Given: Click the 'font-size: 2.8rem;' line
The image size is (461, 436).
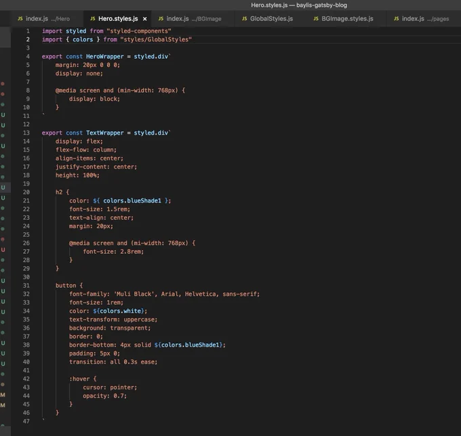Looking at the screenshot, I should pyautogui.click(x=113, y=252).
